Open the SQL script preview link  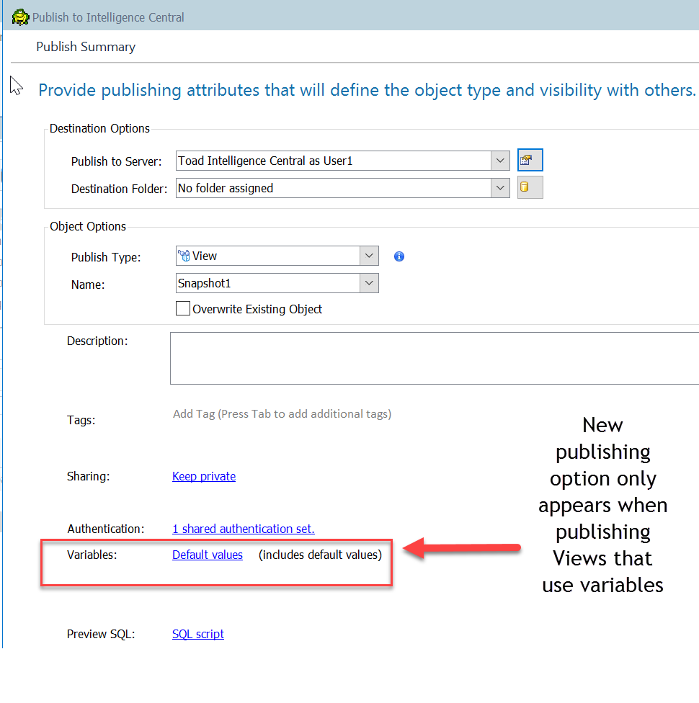198,634
